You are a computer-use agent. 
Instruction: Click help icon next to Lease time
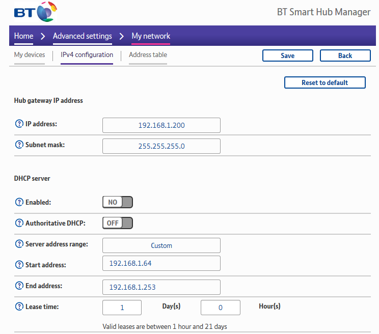[19, 307]
